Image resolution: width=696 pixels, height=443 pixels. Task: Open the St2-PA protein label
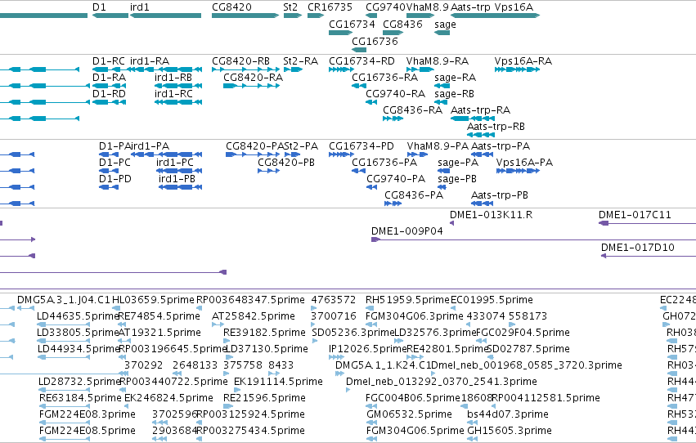(x=300, y=145)
